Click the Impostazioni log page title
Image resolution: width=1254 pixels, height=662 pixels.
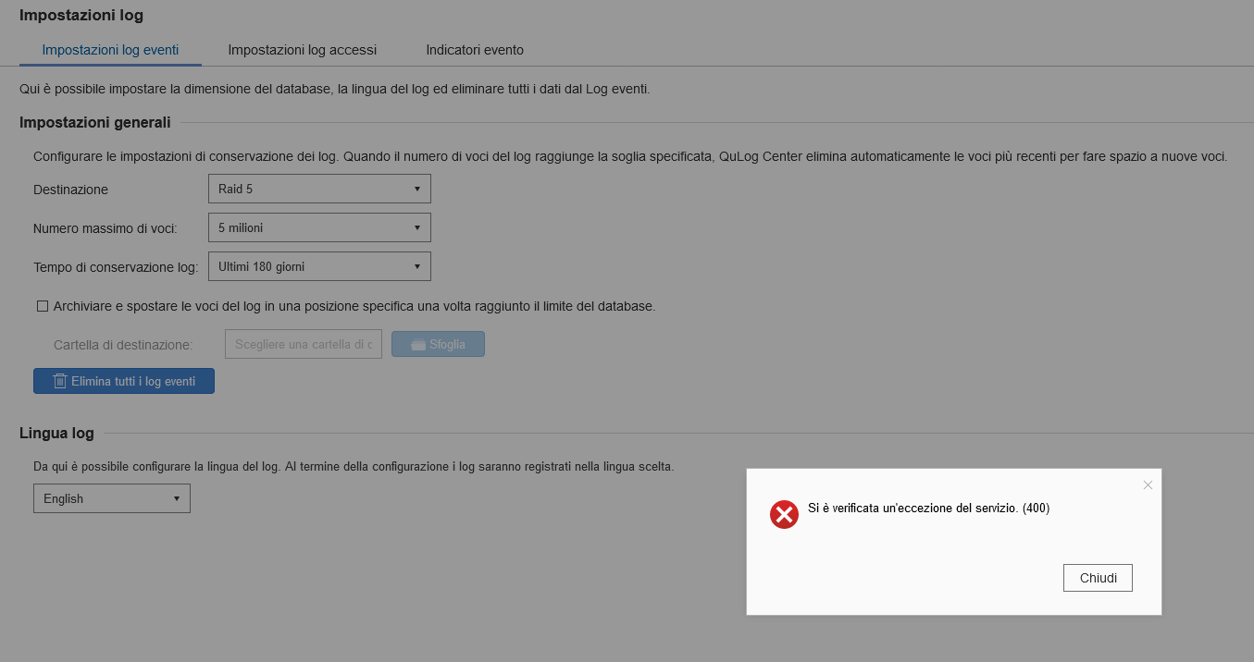[x=81, y=15]
